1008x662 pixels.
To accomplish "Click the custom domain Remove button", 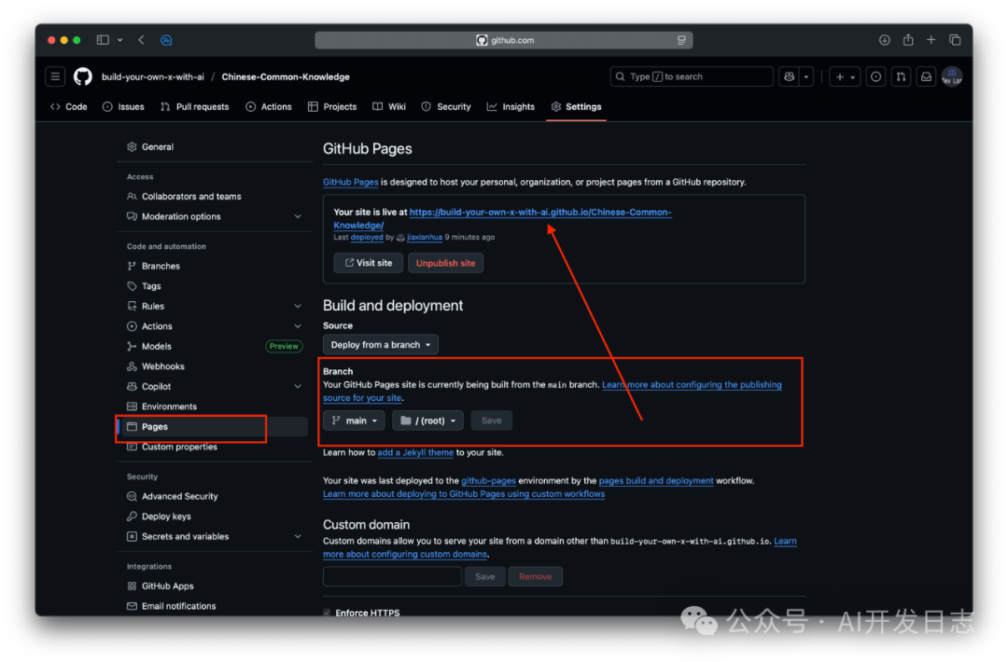I will [x=536, y=576].
